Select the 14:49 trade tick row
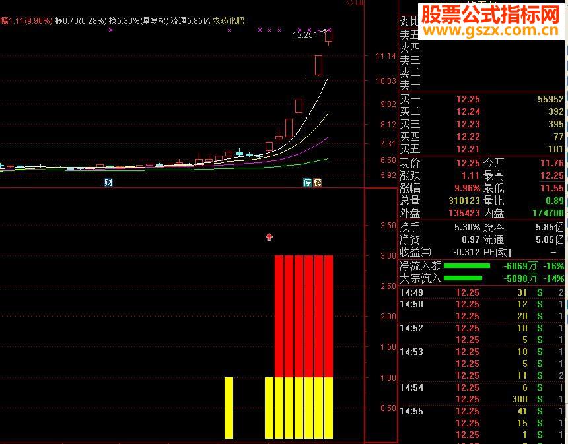This screenshot has height=444, width=568. [x=481, y=292]
